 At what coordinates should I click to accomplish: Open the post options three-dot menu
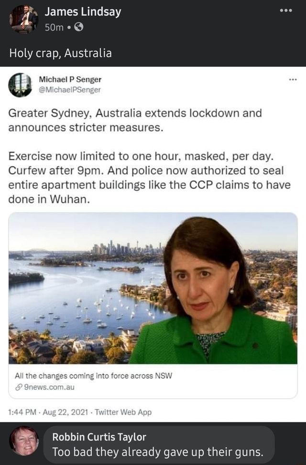286,11
